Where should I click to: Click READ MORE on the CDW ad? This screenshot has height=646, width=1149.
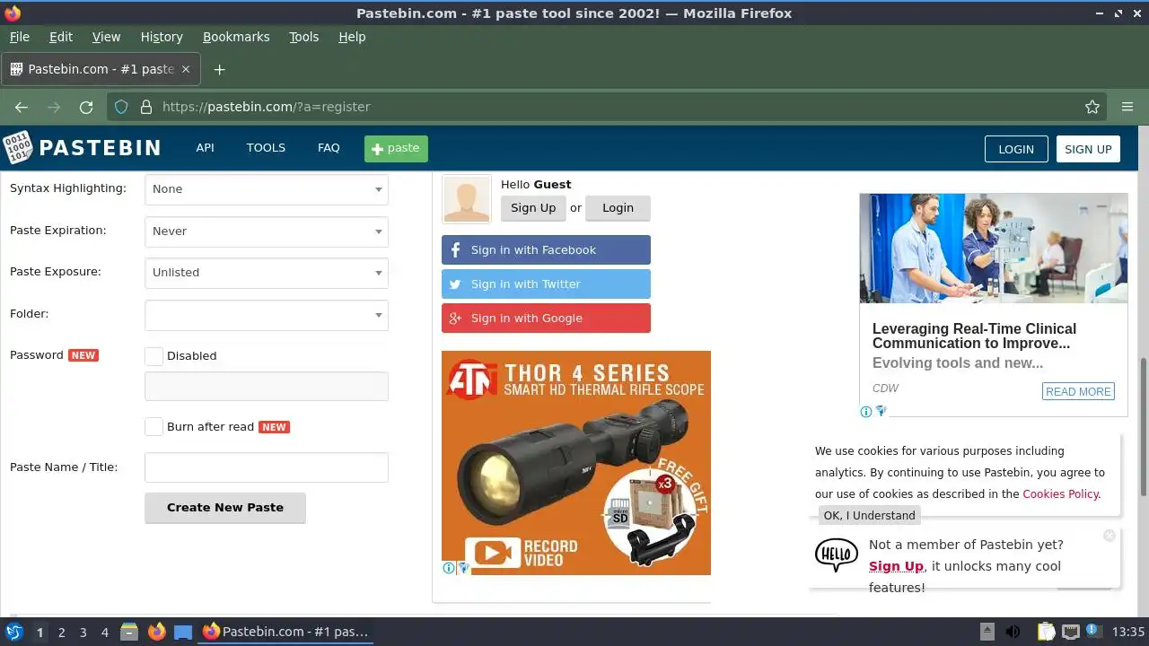[x=1078, y=391]
